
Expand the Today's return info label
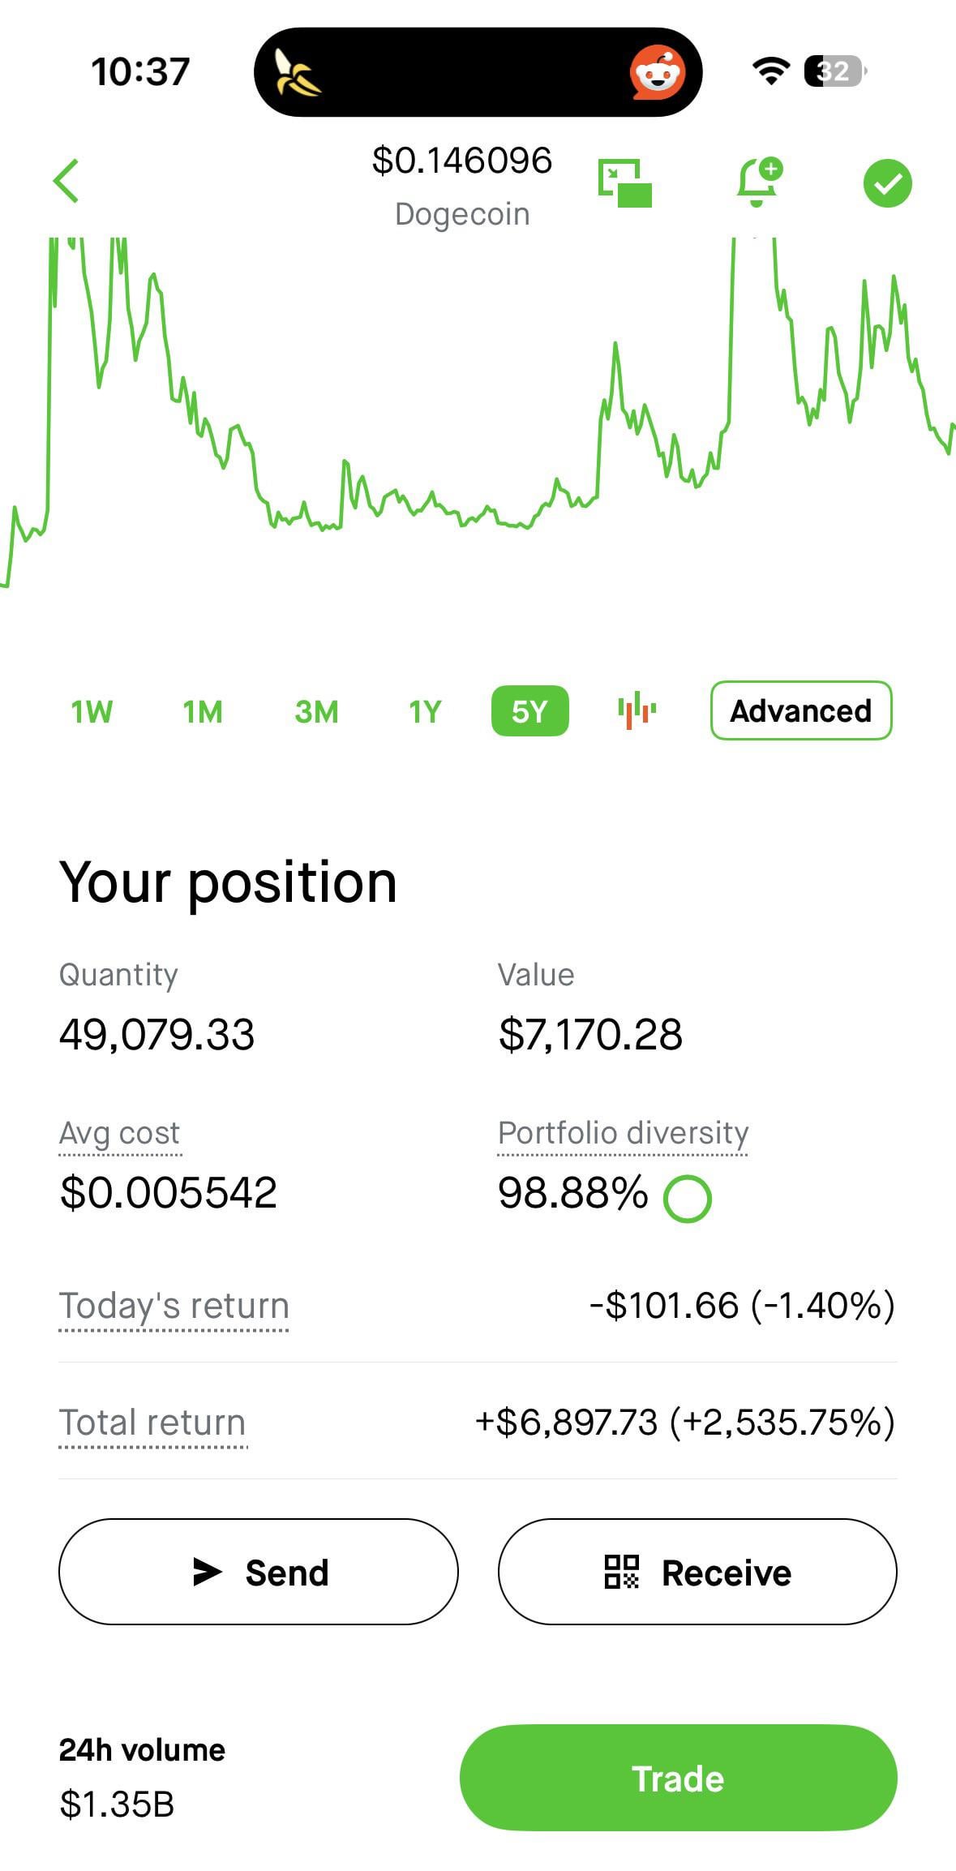174,1306
